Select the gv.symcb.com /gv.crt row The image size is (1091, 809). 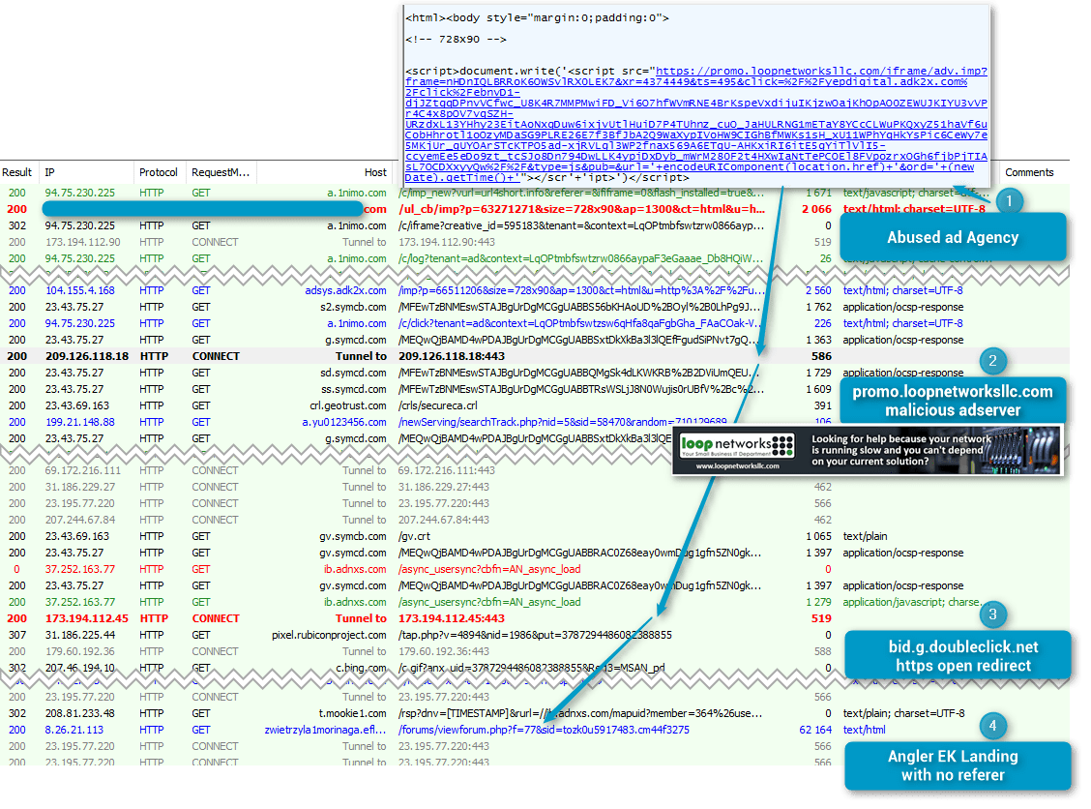(x=534, y=536)
